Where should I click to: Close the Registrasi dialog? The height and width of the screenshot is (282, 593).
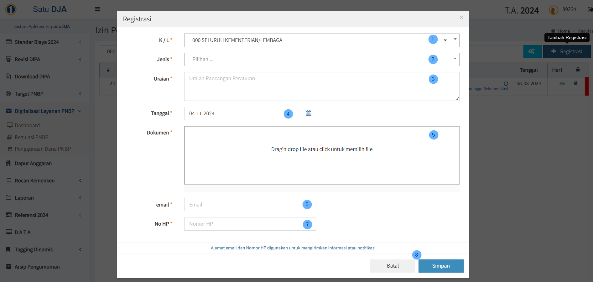[461, 18]
